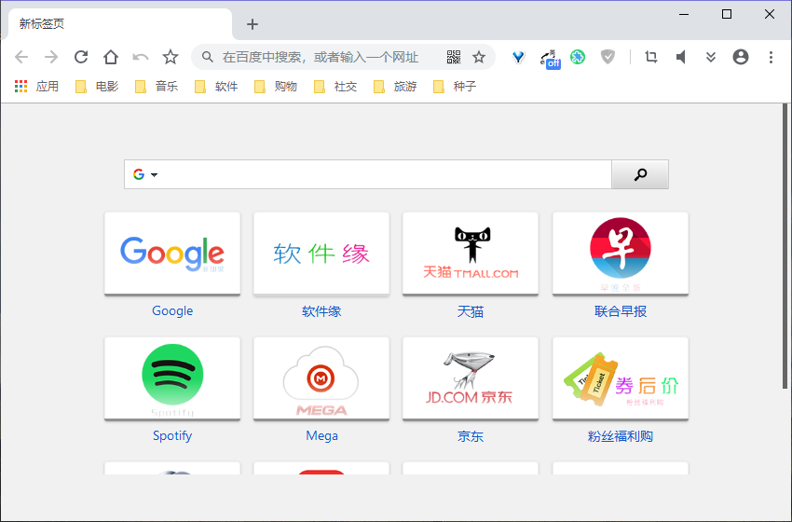Open the green circular star extension
This screenshot has height=522, width=792.
tap(578, 57)
